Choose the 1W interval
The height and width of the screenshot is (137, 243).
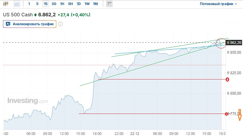[x=87, y=4]
